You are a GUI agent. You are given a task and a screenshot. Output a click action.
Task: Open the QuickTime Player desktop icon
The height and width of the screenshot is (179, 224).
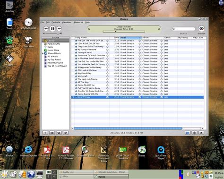pos(161,153)
